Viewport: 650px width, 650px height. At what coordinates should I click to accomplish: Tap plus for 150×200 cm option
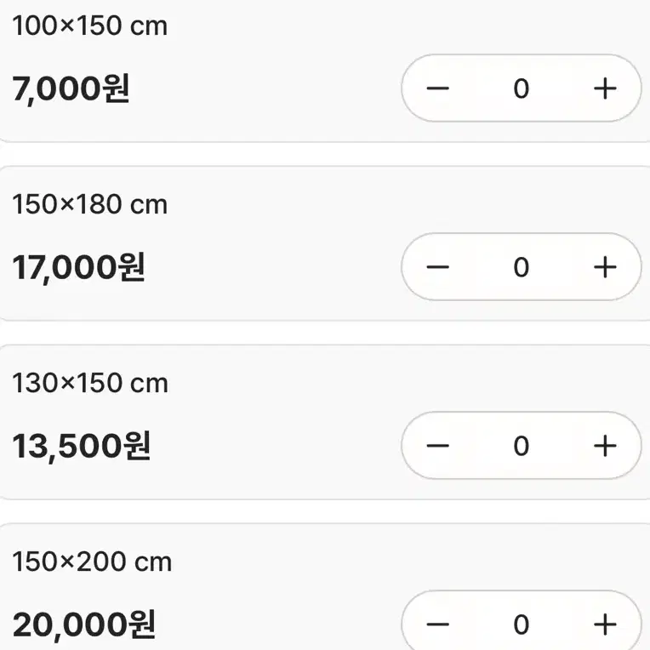[x=605, y=624]
